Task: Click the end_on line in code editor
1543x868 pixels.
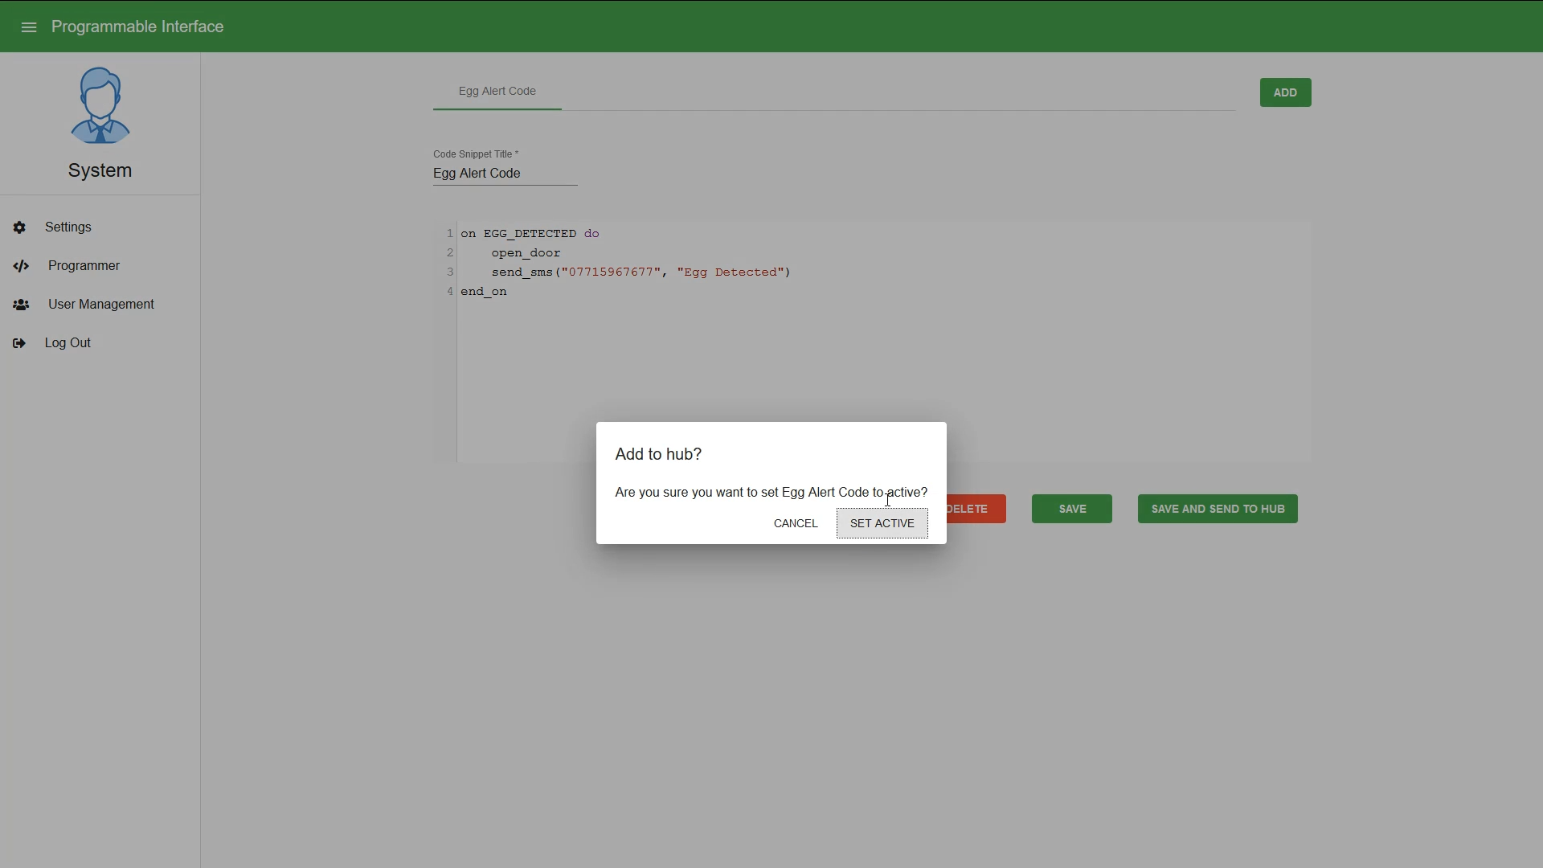Action: (484, 292)
